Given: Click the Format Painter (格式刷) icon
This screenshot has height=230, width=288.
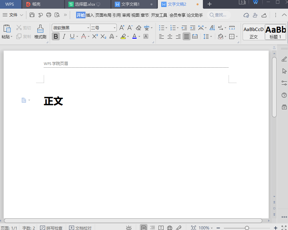Looking at the screenshot, I should (40, 32).
